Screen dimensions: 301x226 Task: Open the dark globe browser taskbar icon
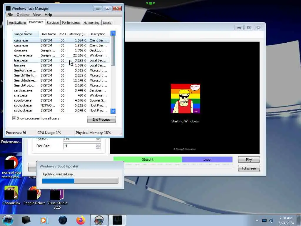click(x=63, y=220)
